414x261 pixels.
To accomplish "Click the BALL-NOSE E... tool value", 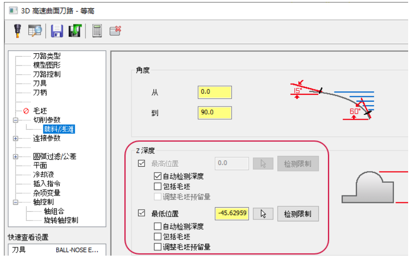I will pyautogui.click(x=77, y=250).
